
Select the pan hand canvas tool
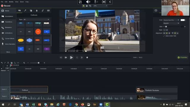[x=87, y=6]
